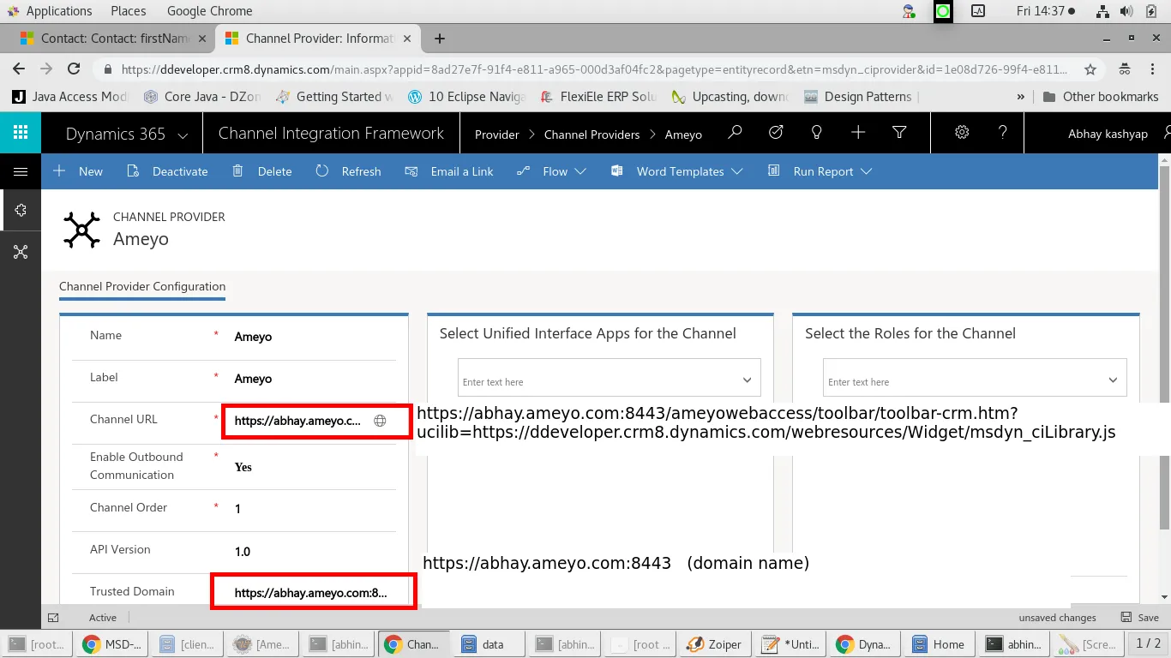
Task: Switch to the Contact browser tab
Action: click(x=114, y=39)
